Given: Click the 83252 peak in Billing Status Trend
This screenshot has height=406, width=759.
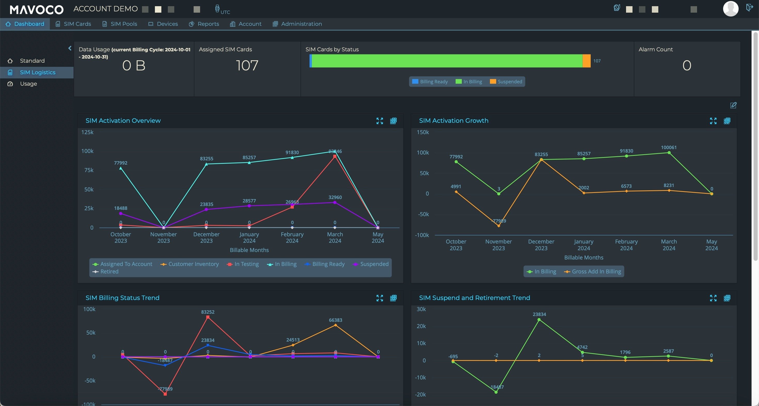Looking at the screenshot, I should [x=208, y=317].
